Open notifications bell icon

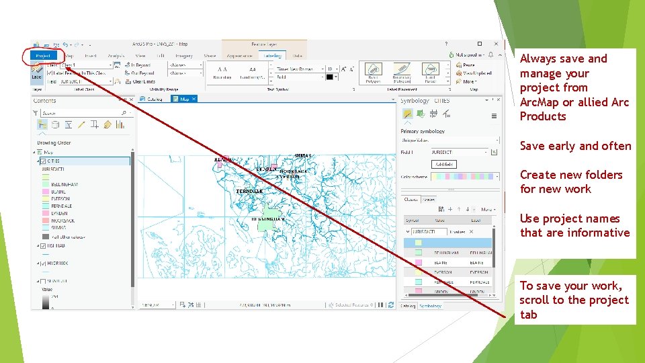pos(490,54)
